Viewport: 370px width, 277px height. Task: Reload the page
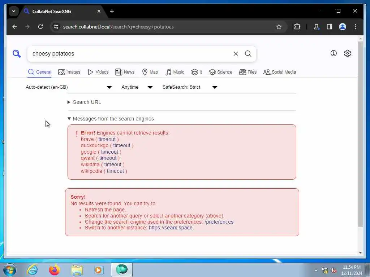point(40,27)
